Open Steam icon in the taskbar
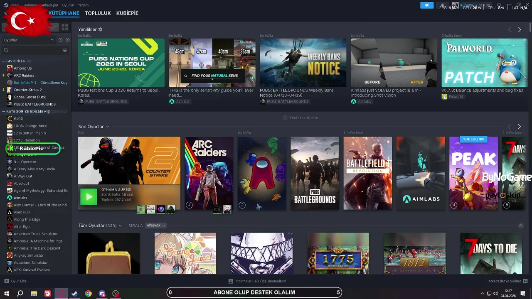The width and height of the screenshot is (532, 299). (x=75, y=294)
